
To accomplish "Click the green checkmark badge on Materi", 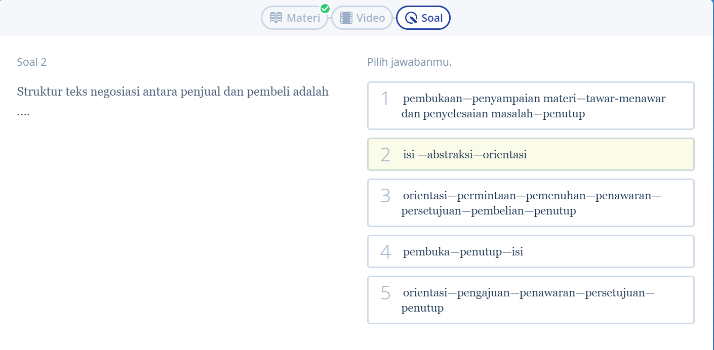I will click(325, 9).
